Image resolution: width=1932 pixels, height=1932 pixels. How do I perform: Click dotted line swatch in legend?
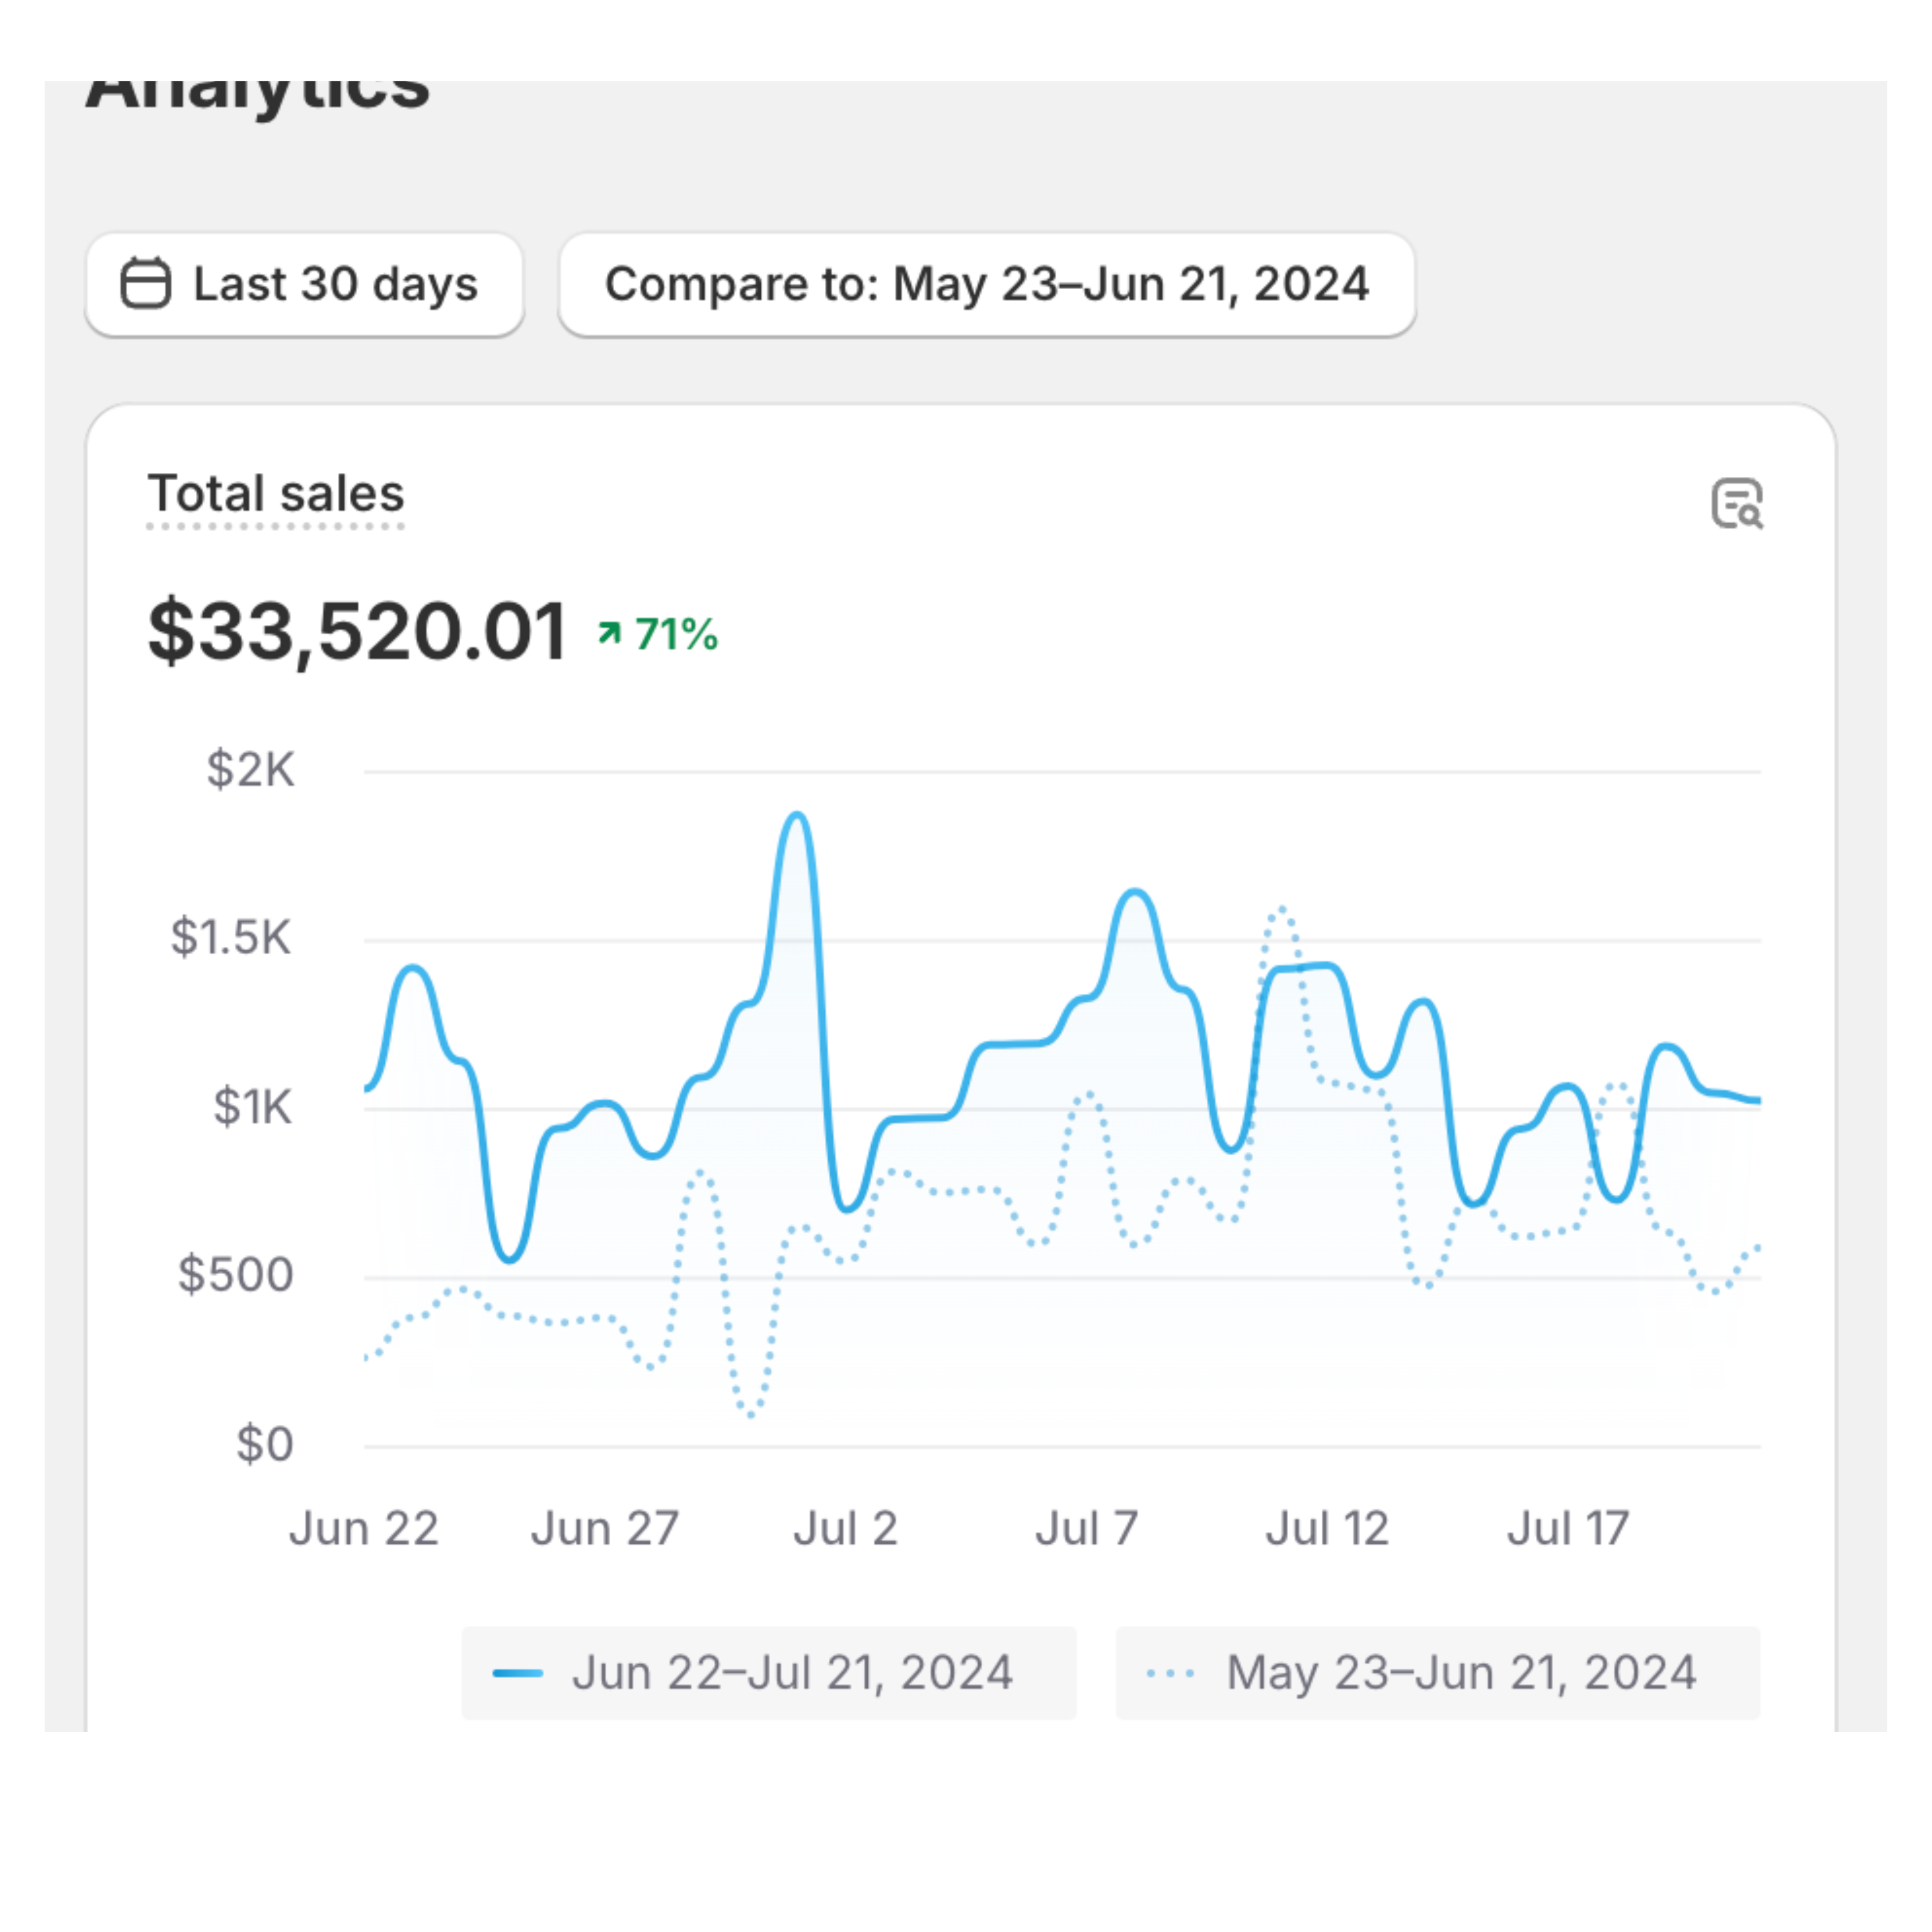1170,1673
